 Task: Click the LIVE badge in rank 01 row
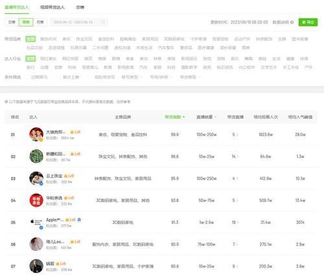75,132
